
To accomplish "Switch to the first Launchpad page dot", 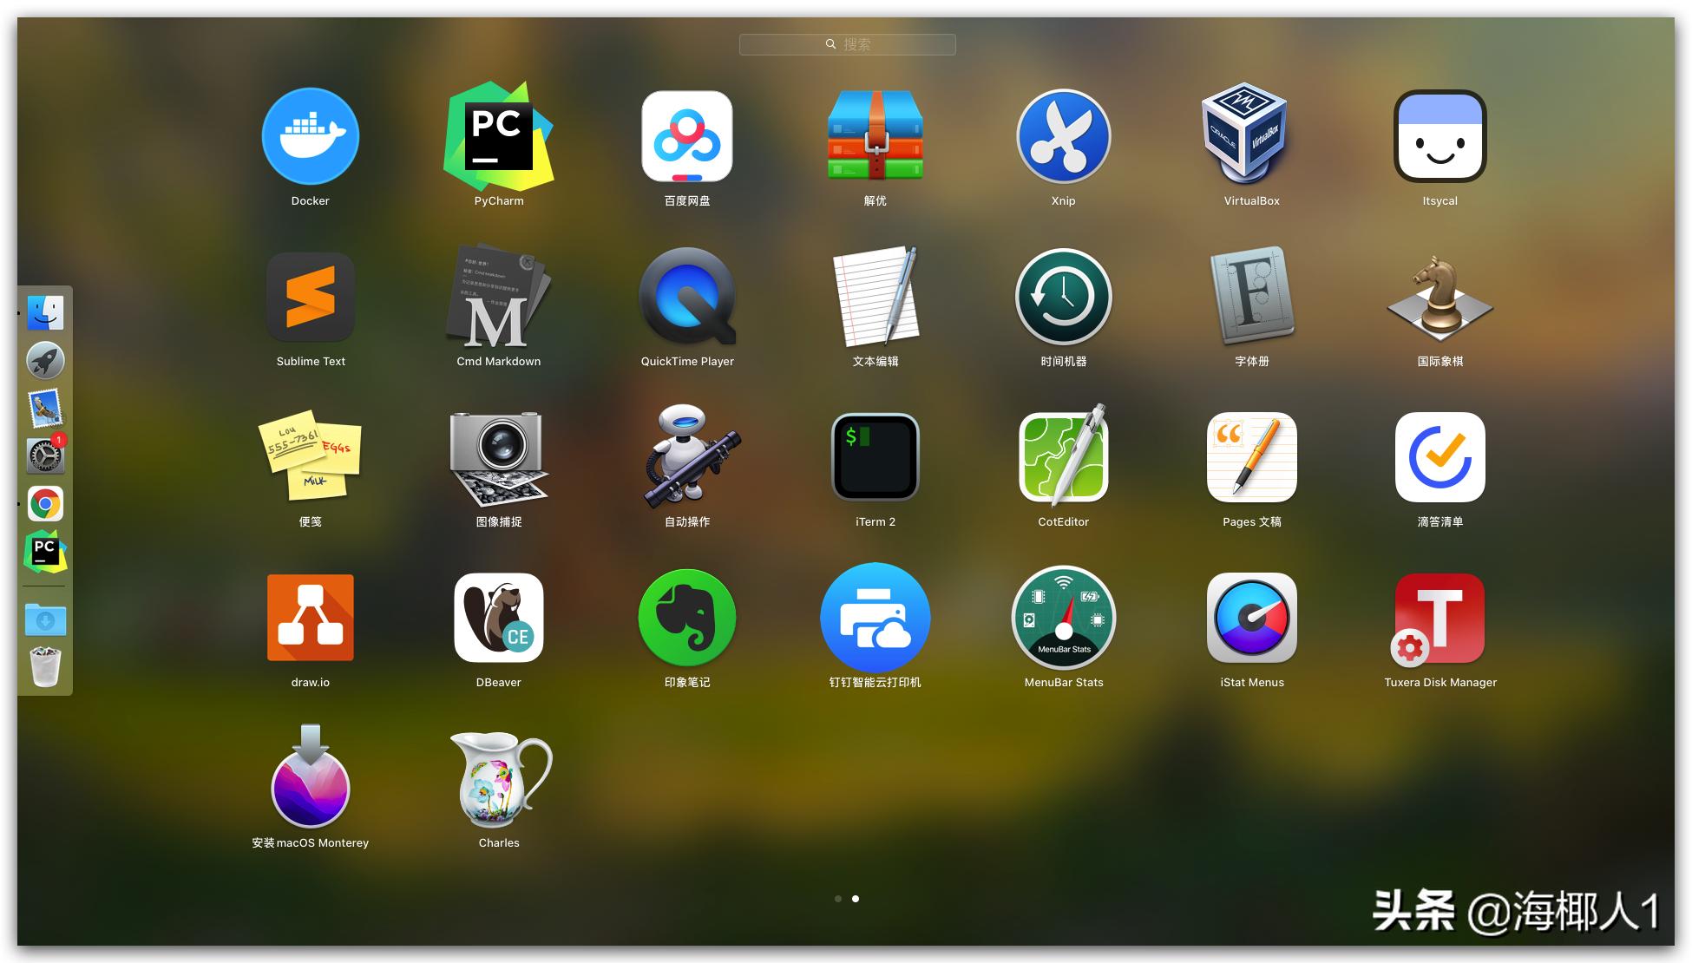I will [x=838, y=899].
